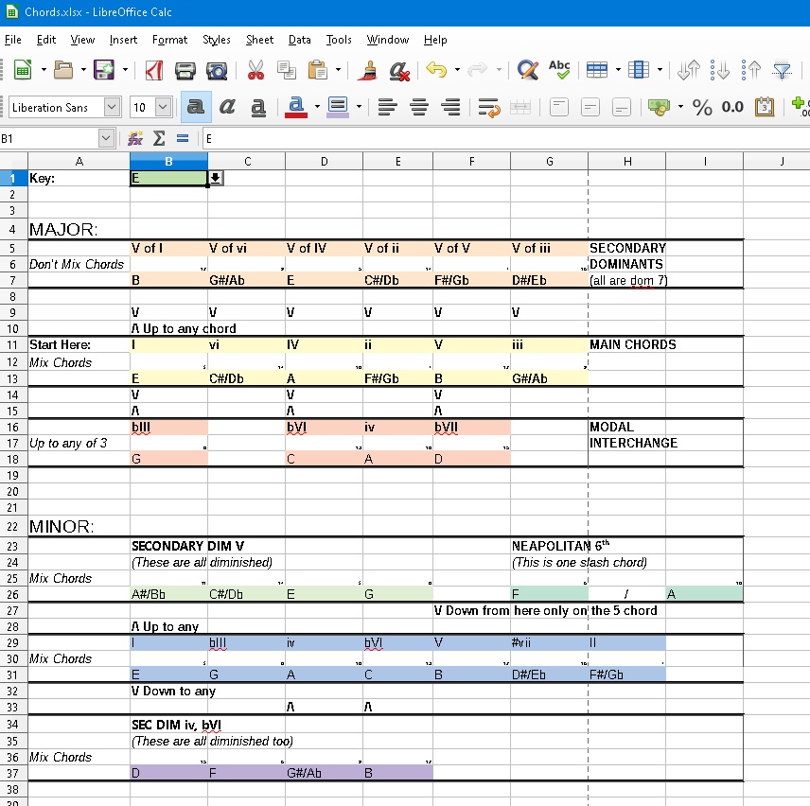Click column D header
810x806 pixels.
pyautogui.click(x=324, y=161)
